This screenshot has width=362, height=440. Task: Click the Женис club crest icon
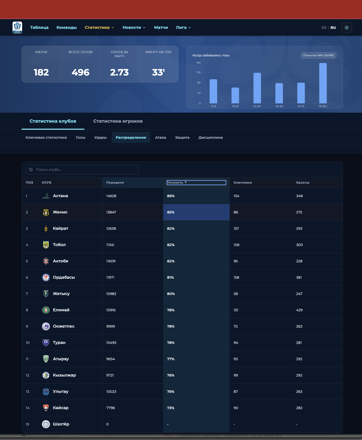pos(46,212)
